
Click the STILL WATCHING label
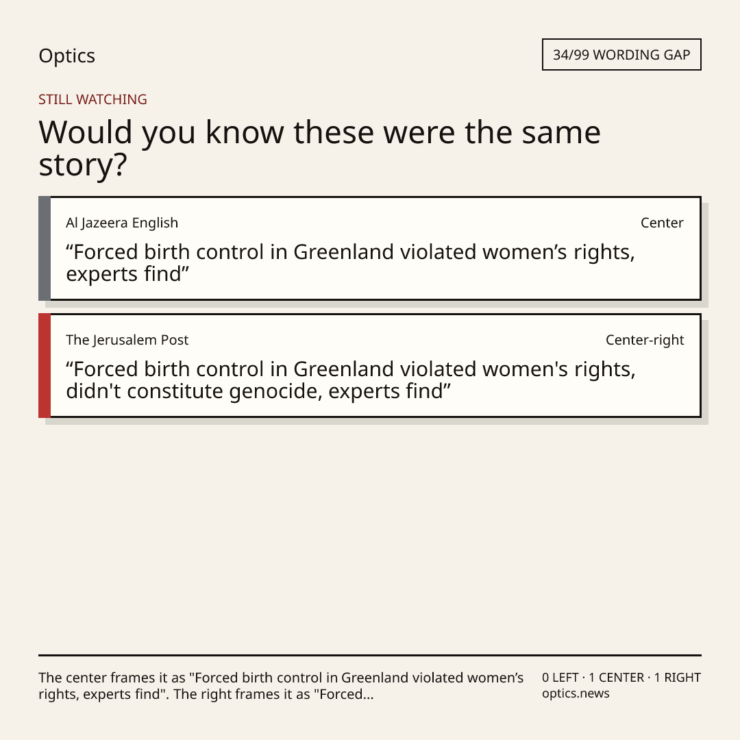[92, 99]
